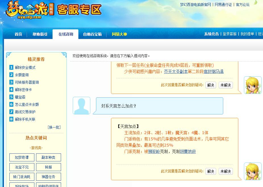Image resolution: width=263 pixels, height=187 pixels.
Task: Go to 官方论坛 in the top header
Action: click(243, 5)
